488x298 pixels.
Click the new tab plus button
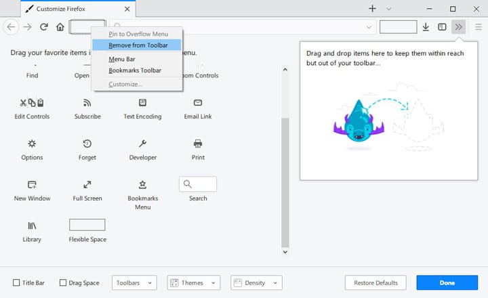tap(372, 8)
